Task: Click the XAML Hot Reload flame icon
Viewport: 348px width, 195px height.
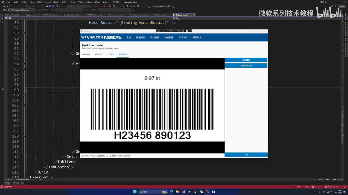Action: [x=104, y=6]
